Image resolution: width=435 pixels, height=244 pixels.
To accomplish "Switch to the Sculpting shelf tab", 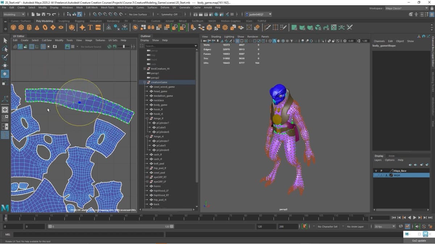I will [x=64, y=21].
